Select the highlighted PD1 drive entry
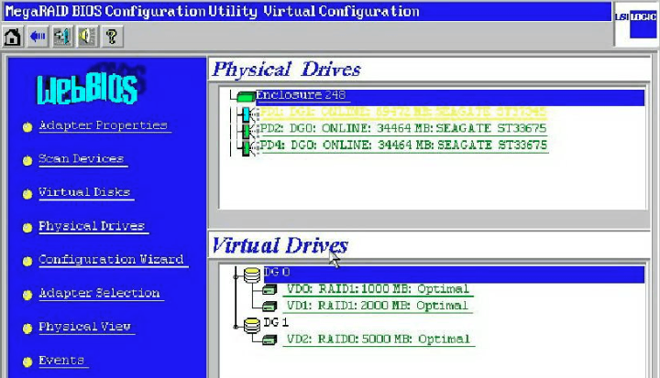 402,113
